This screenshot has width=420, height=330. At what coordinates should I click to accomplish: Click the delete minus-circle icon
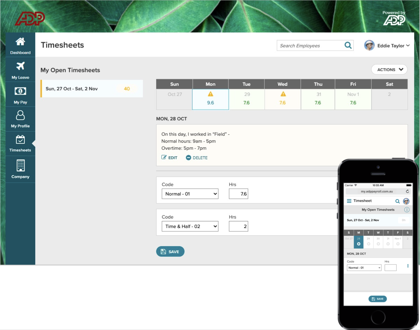coord(188,158)
